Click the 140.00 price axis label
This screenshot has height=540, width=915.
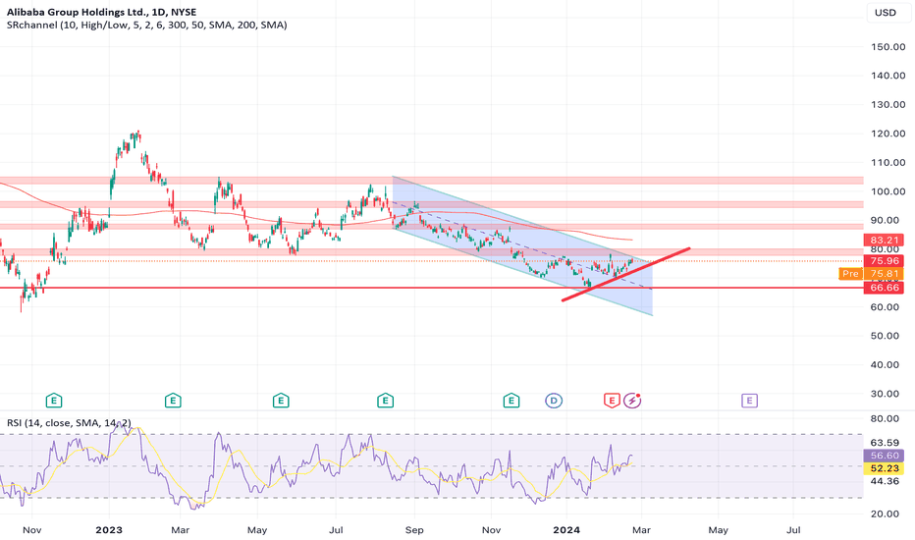(x=888, y=76)
